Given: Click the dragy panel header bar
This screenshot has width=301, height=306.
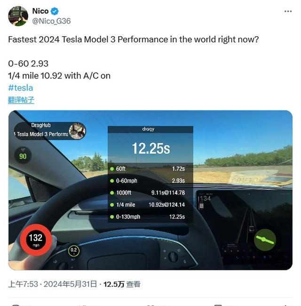Looking at the screenshot, I should (150, 129).
